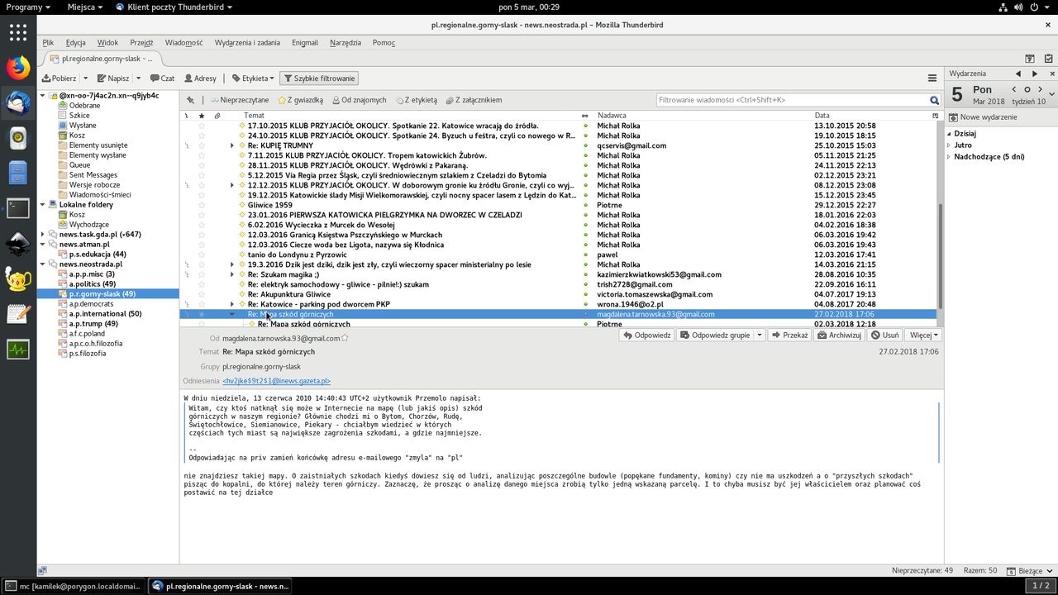Screen dimensions: 1058x595
Task: Click the Pobierz get messages button
Action: coord(60,79)
